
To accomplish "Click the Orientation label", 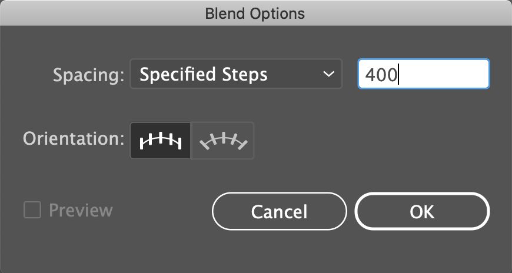I will coord(74,139).
